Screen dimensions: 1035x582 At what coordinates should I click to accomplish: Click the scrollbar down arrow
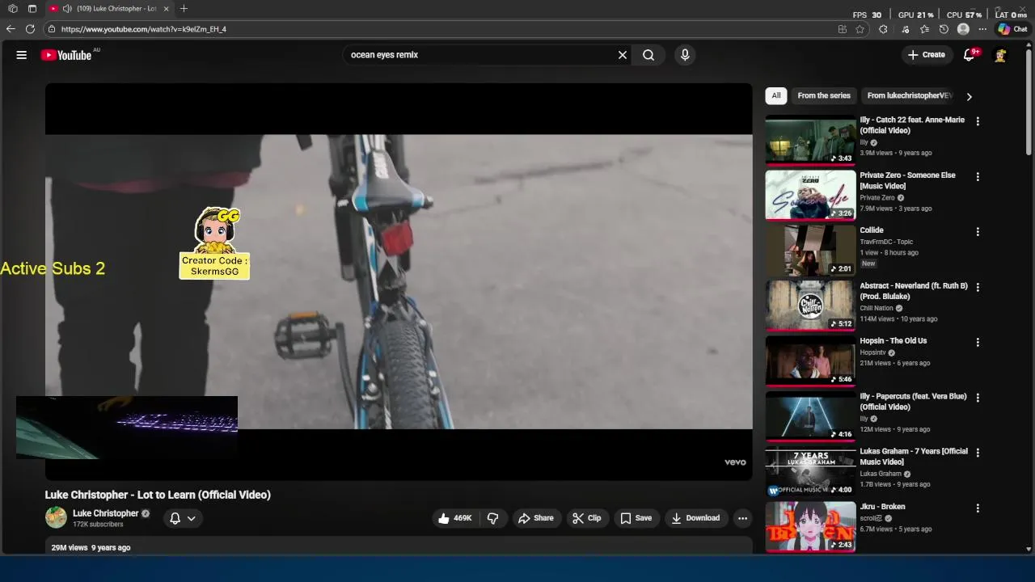1029,550
